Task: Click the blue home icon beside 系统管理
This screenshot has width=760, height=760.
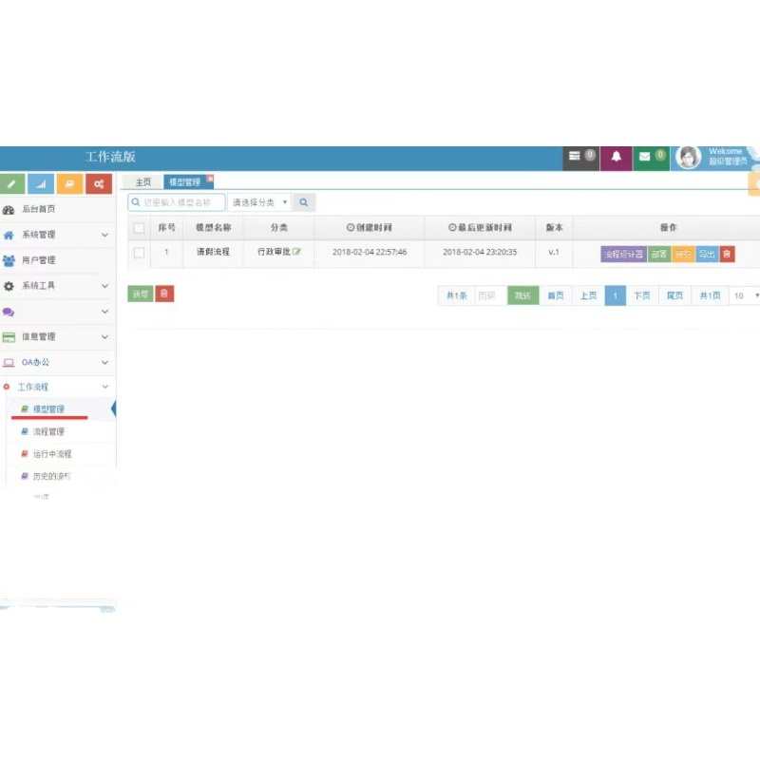Action: (x=9, y=235)
